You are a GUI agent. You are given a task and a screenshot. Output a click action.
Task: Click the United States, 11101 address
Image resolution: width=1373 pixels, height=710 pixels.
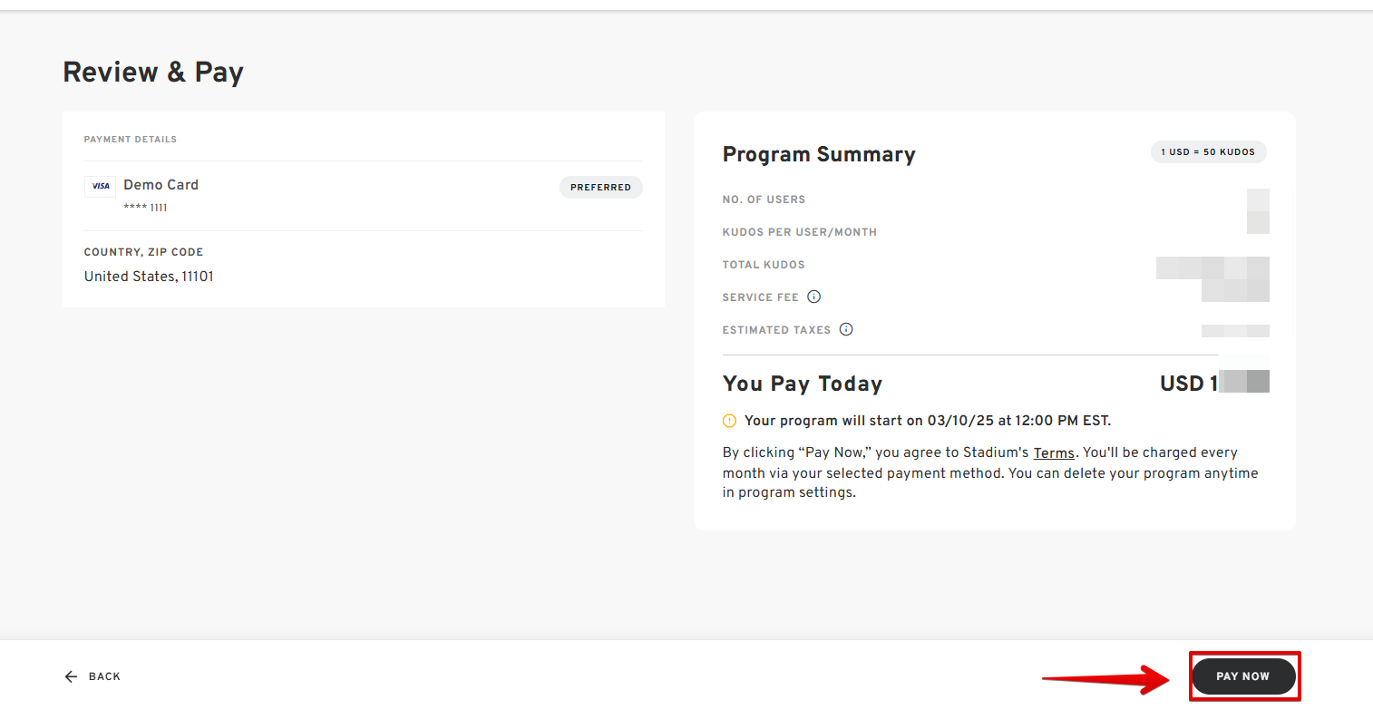click(x=149, y=277)
